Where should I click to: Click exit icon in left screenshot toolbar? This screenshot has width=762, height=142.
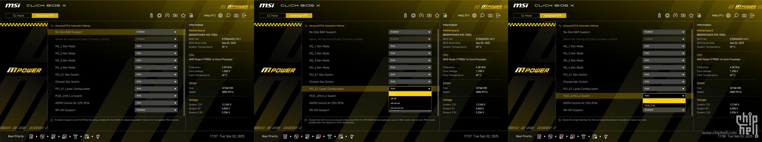[244, 16]
